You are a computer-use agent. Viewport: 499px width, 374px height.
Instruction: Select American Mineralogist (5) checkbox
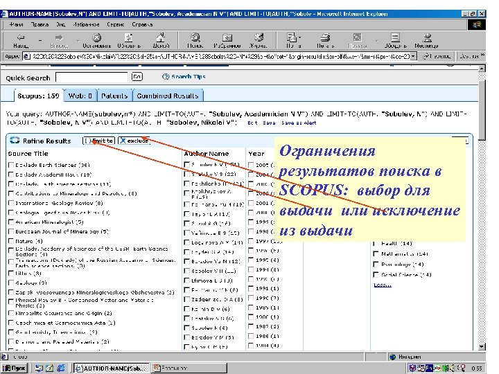click(x=11, y=222)
